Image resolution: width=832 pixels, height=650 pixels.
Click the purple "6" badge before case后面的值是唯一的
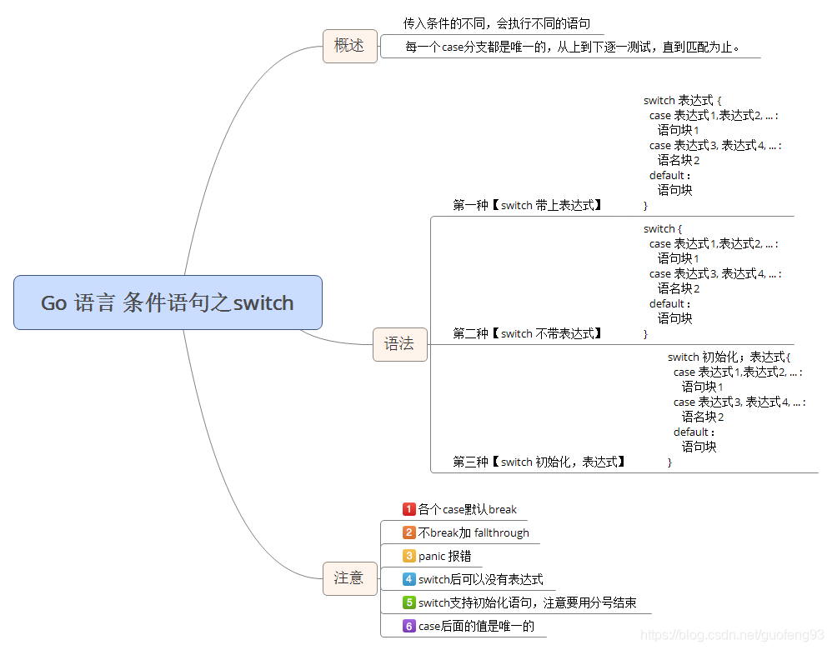[408, 625]
